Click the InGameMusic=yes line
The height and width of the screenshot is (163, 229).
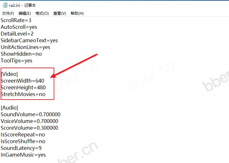(x=23, y=155)
